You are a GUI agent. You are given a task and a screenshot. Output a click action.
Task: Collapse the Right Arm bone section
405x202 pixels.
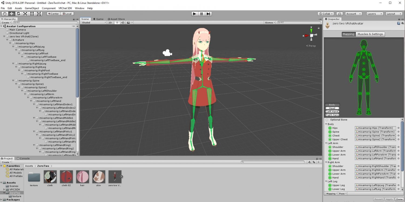click(326, 162)
